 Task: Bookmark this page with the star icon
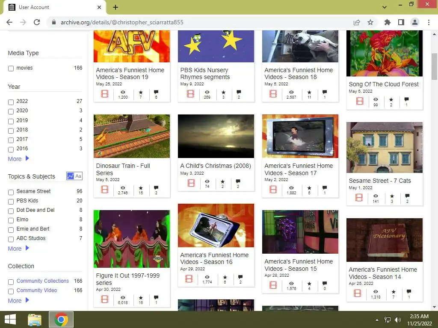370,22
